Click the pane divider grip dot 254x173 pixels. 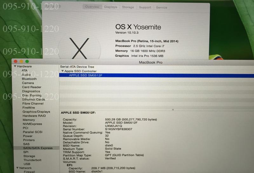173,110
